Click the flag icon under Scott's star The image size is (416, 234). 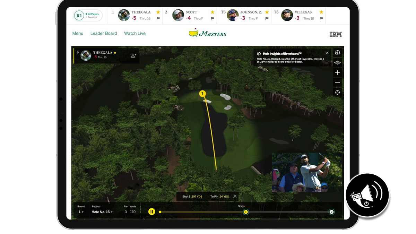[212, 19]
